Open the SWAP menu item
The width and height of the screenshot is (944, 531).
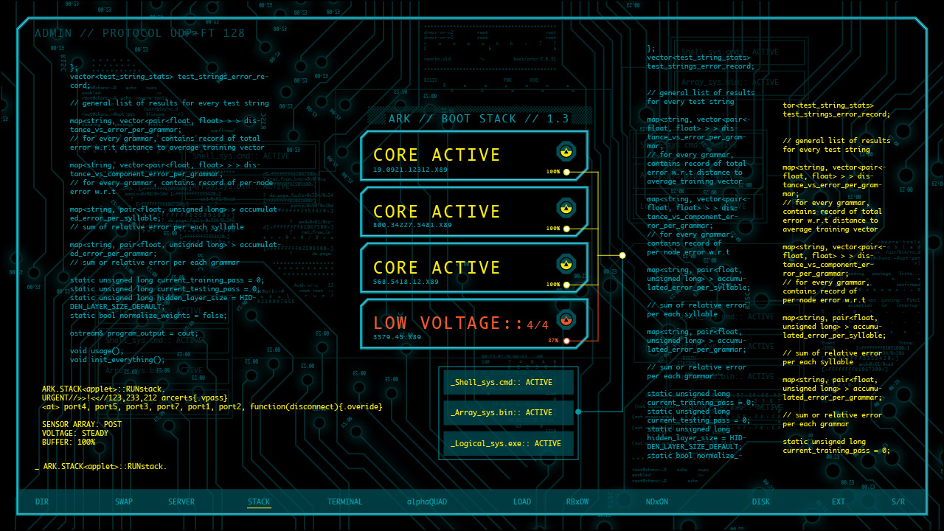coord(124,502)
